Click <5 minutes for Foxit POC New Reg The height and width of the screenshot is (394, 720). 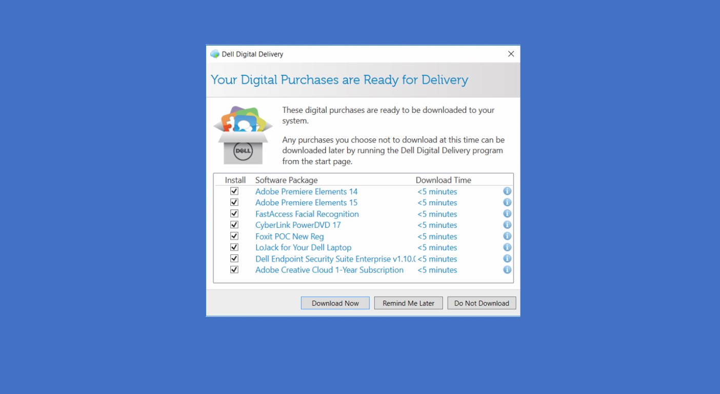click(x=437, y=237)
